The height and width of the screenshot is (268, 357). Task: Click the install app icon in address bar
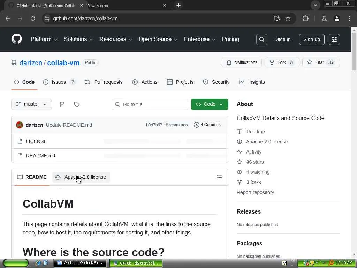(276, 18)
